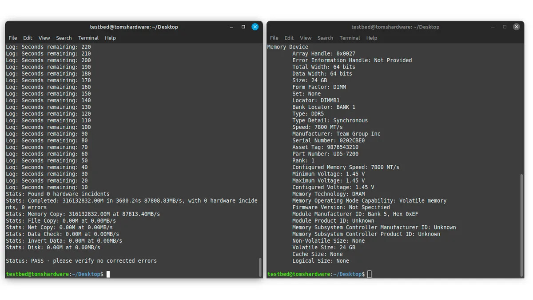Open View menu in right terminal window
Viewport: 533px width, 300px height.
coord(306,38)
